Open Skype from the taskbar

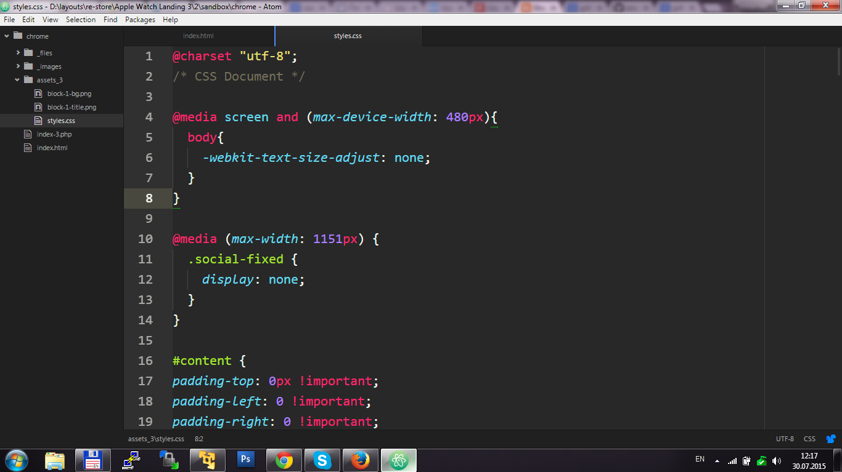[x=322, y=460]
